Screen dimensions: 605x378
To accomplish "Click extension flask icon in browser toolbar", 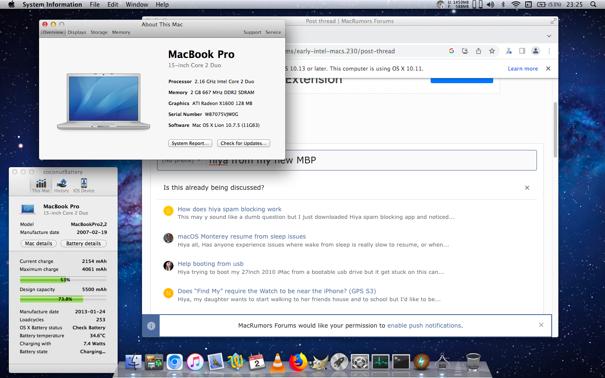I will 509,51.
